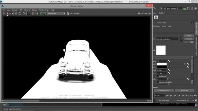
Task: Click the spread field showing 0.200
Action: (162, 70)
